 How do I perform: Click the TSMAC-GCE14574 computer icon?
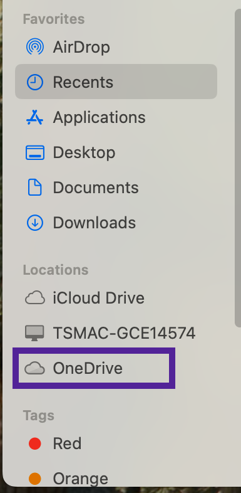35,333
